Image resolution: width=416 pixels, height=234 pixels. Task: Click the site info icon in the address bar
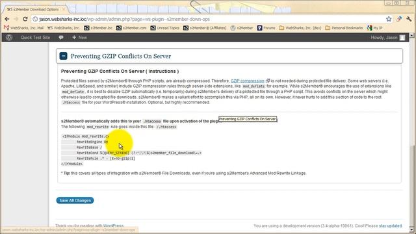[x=35, y=19]
